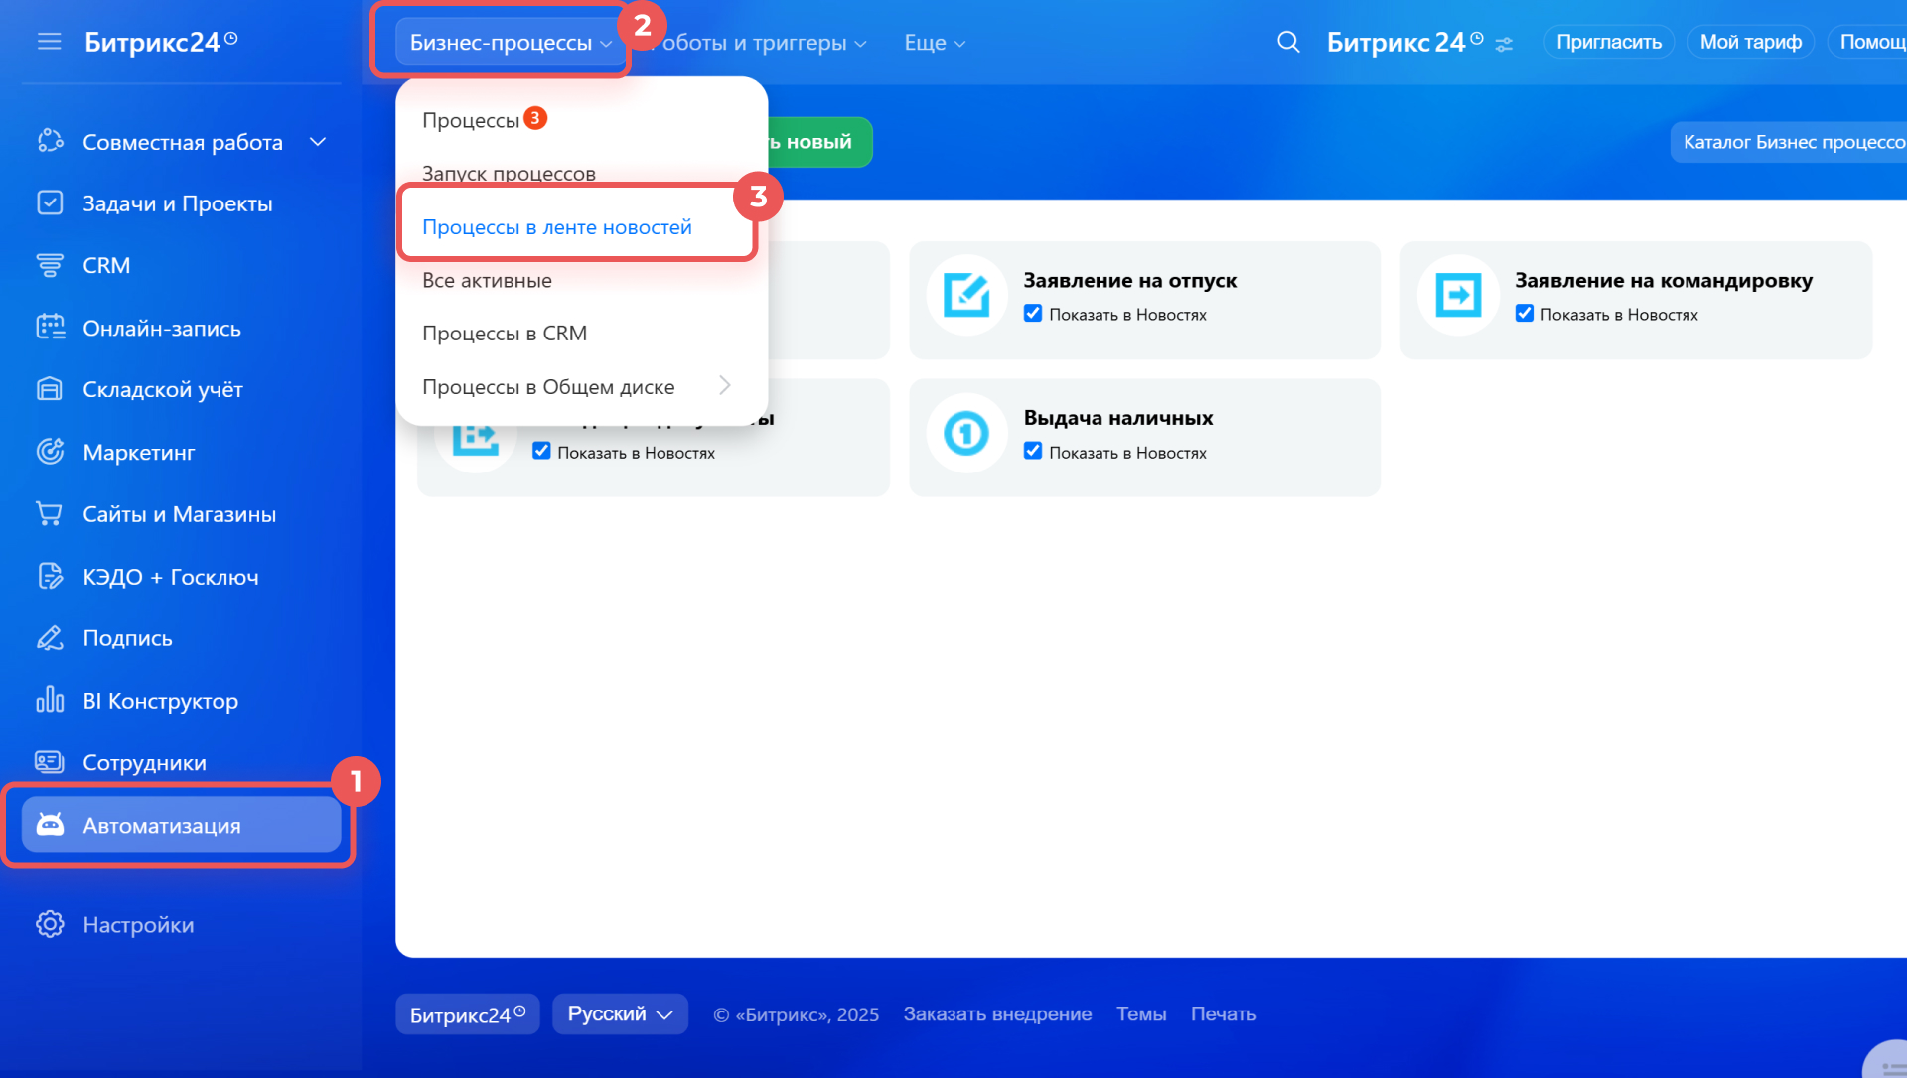Image resolution: width=1907 pixels, height=1078 pixels.
Task: Click the chat widget at bottom right corner
Action: (x=1886, y=1060)
